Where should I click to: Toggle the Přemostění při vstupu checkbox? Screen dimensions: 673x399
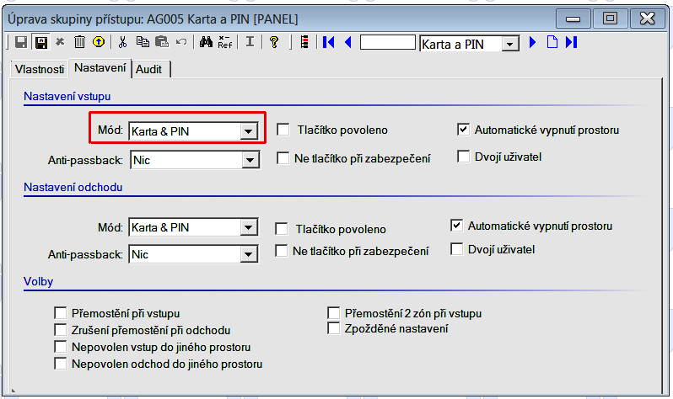click(60, 314)
